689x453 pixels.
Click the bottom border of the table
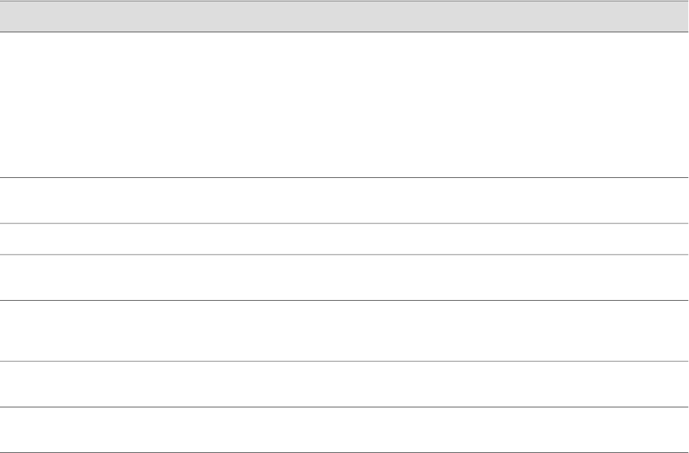[344, 452]
